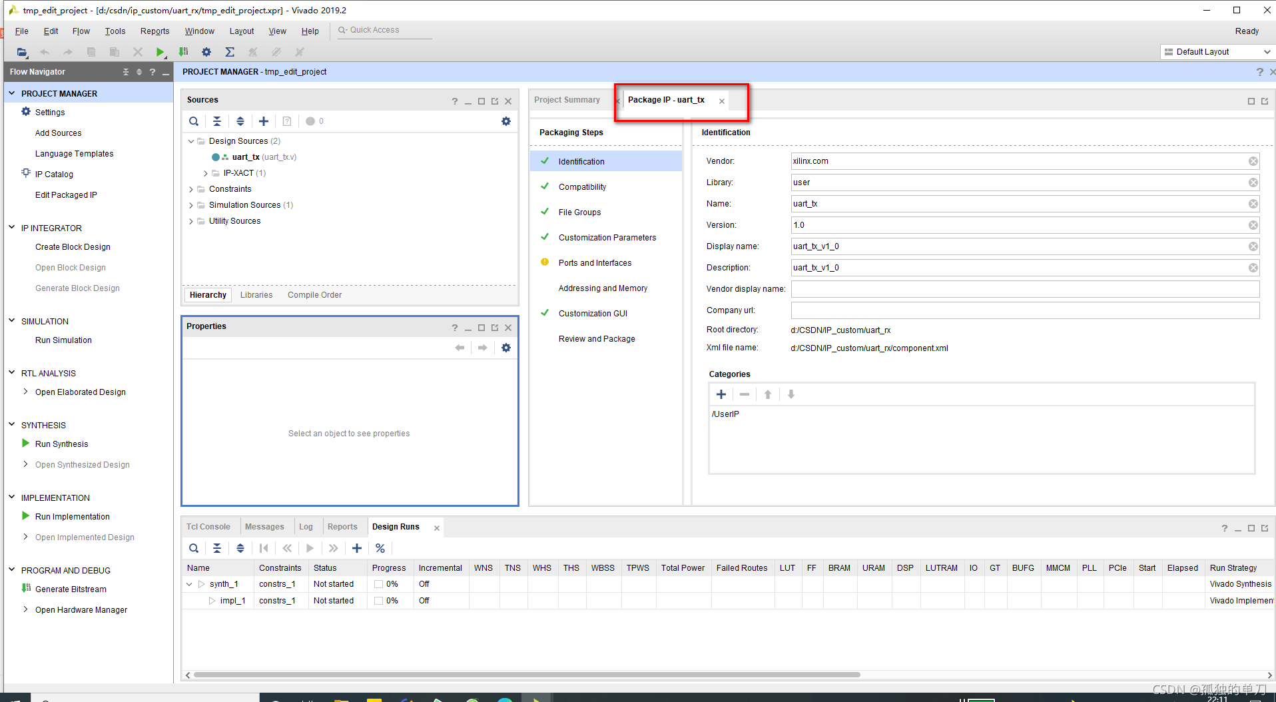The width and height of the screenshot is (1276, 702).
Task: Click the Design Runs horizontal scrollbar
Action: point(526,675)
